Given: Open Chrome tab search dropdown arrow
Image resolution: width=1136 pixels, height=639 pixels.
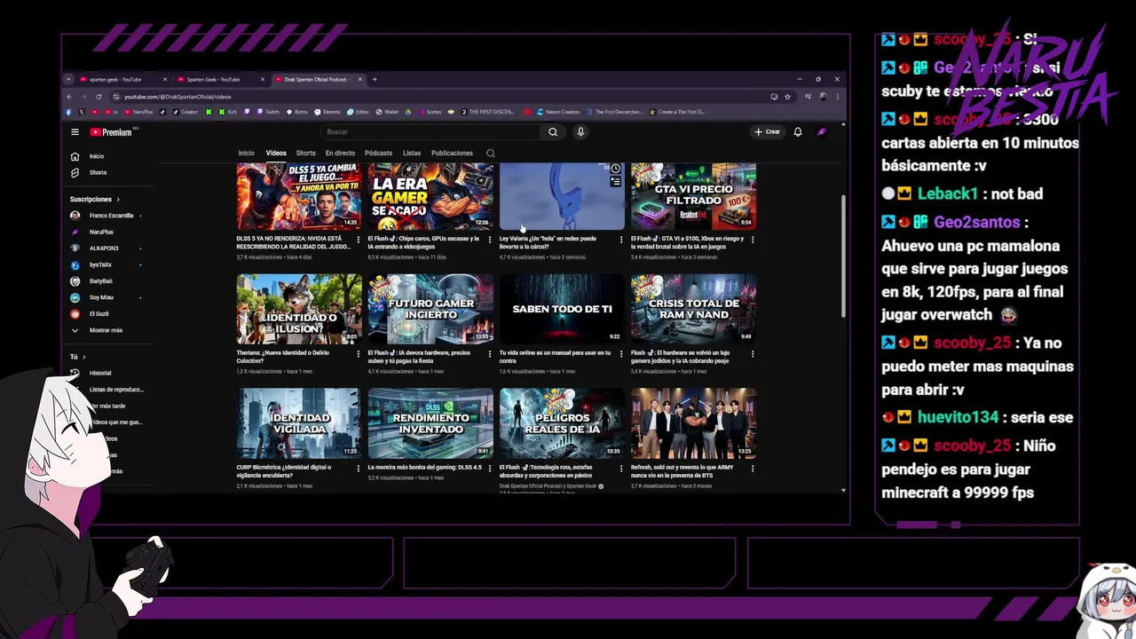Looking at the screenshot, I should [68, 79].
